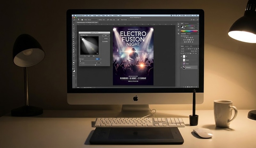
Task: Click the delete layer trash icon
Action: pos(196,87)
